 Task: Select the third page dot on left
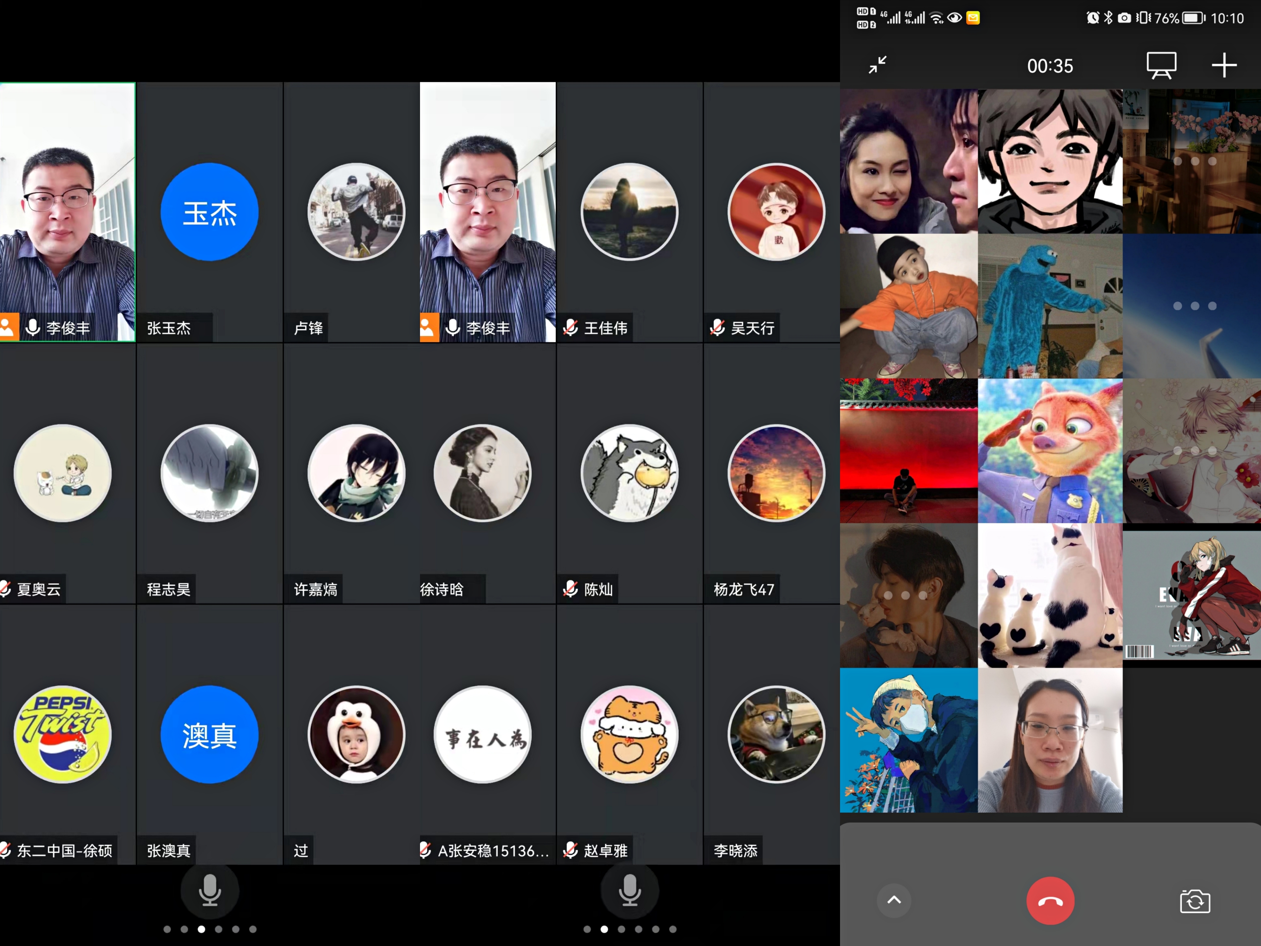[201, 929]
